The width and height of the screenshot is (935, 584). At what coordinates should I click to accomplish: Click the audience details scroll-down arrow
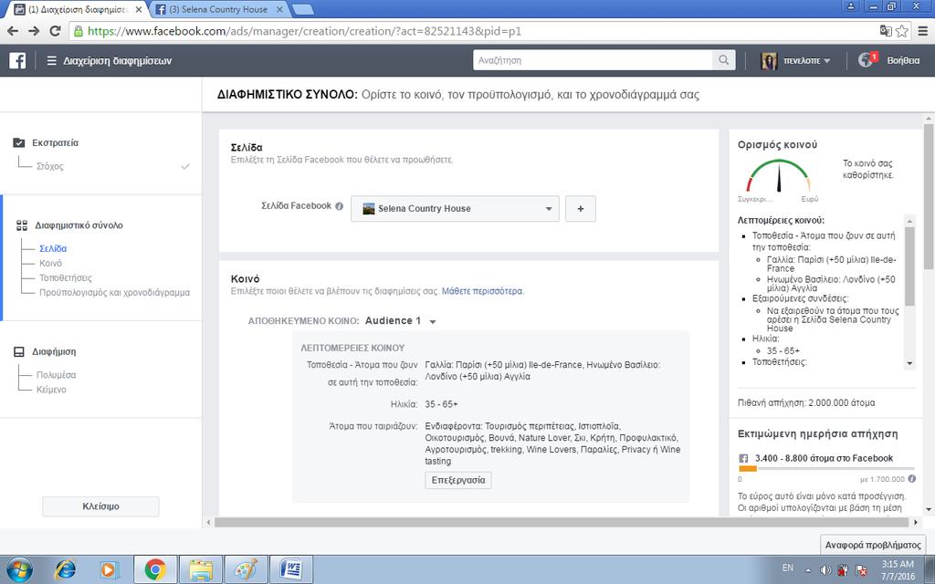[x=909, y=363]
